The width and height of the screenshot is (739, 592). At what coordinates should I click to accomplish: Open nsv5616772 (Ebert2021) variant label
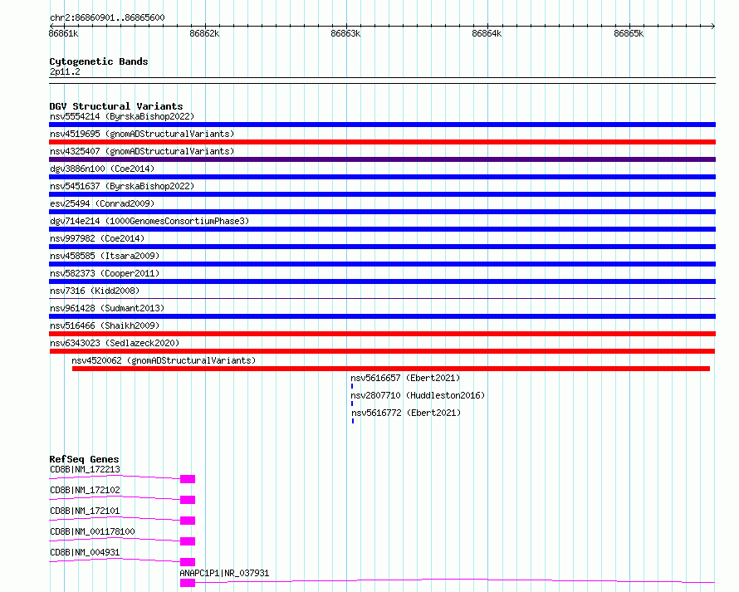coord(406,413)
